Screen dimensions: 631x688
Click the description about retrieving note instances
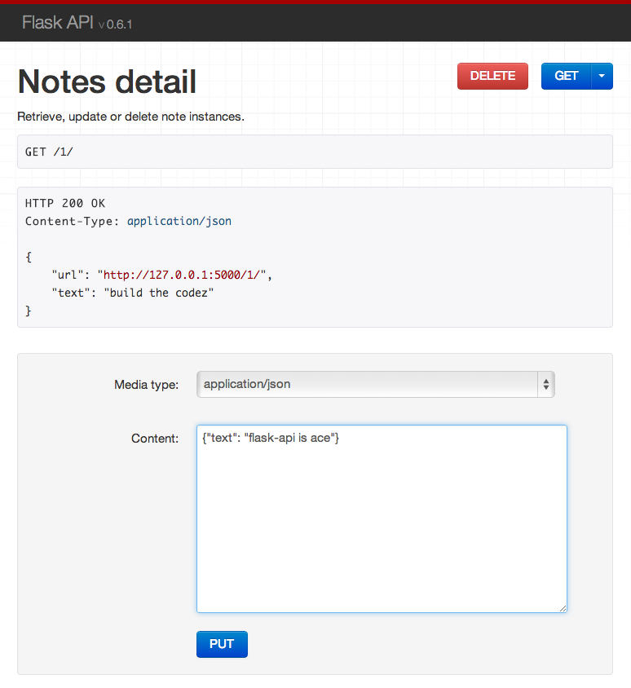(130, 117)
